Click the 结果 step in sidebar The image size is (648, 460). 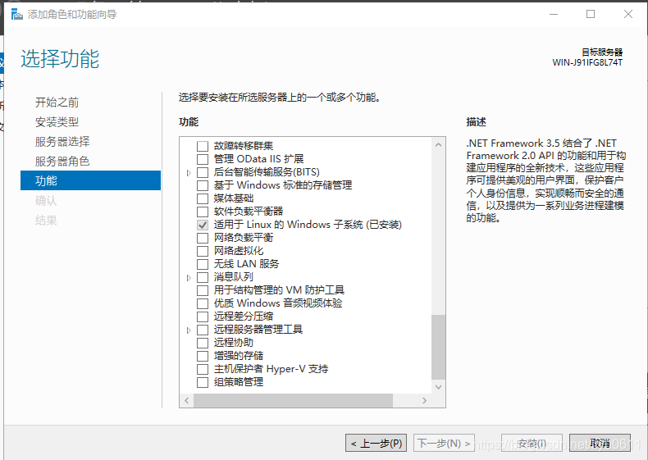pos(46,221)
